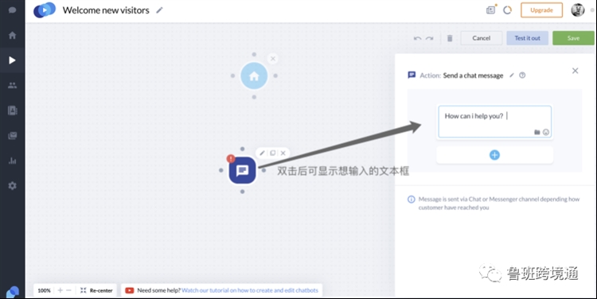Add another message with plus button
This screenshot has width=597, height=299.
coord(494,155)
